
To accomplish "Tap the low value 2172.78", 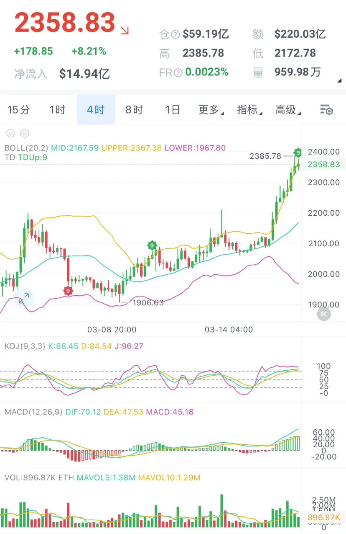I will (x=295, y=53).
